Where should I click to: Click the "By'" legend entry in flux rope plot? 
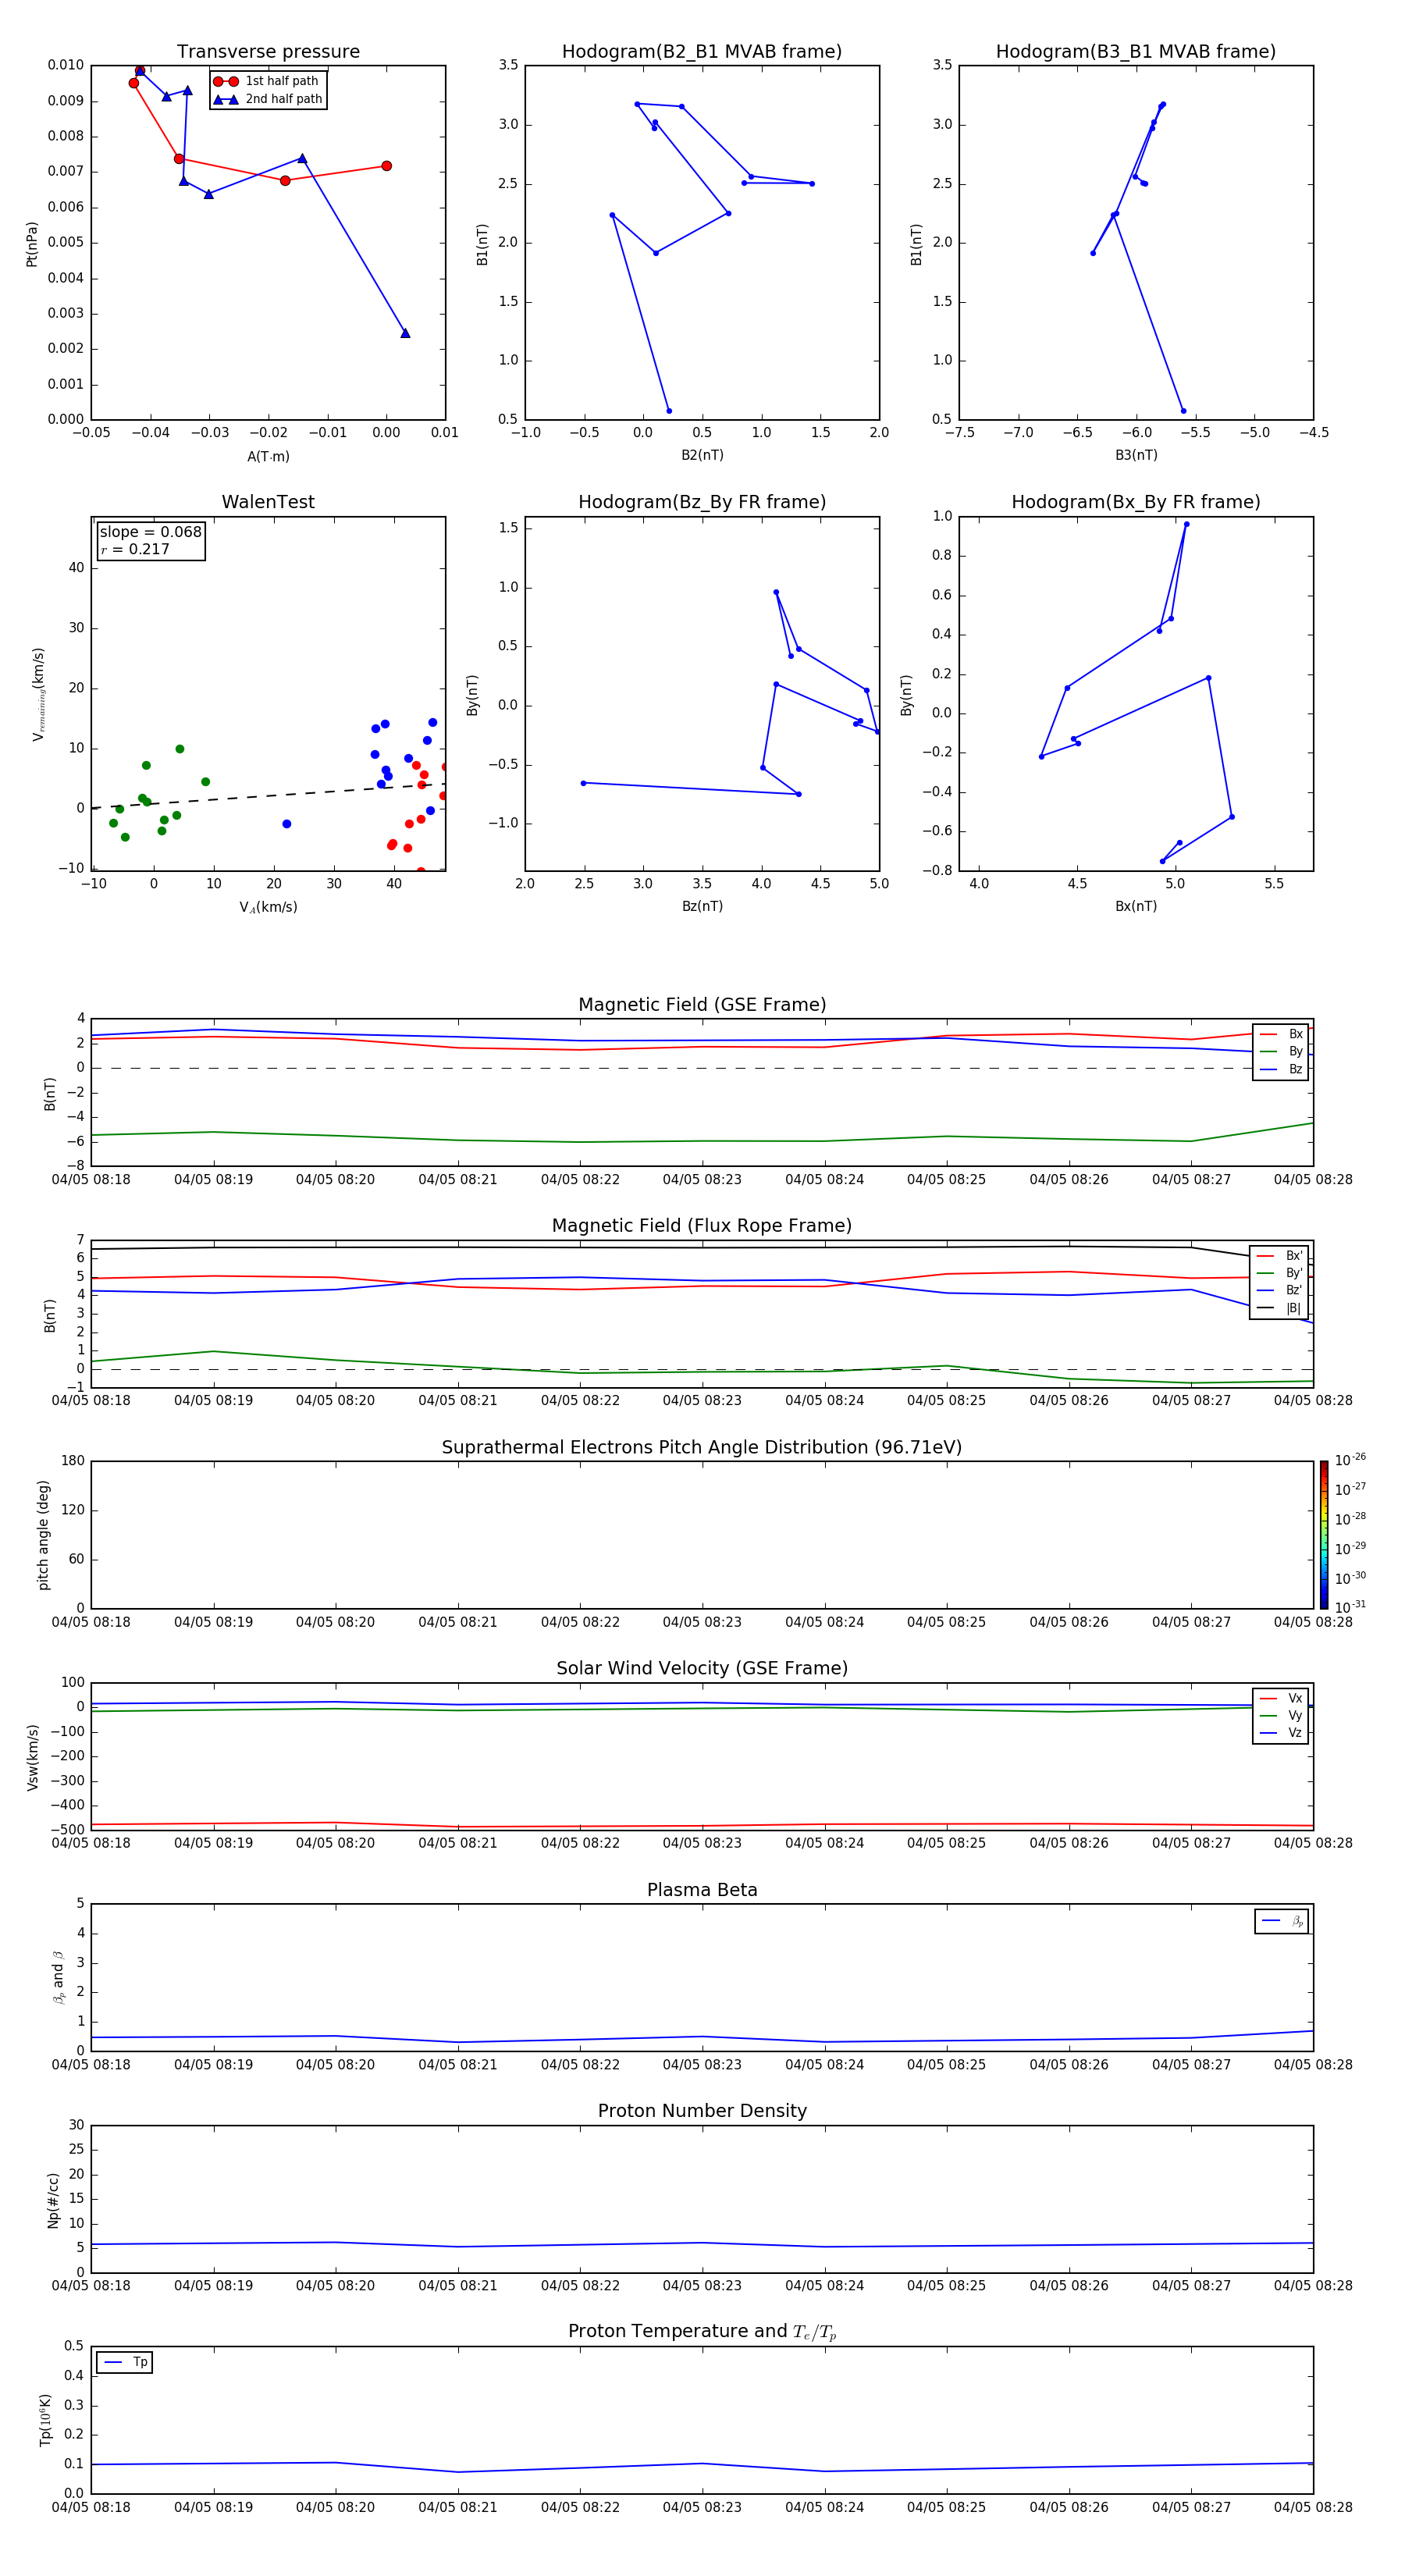(1280, 1273)
